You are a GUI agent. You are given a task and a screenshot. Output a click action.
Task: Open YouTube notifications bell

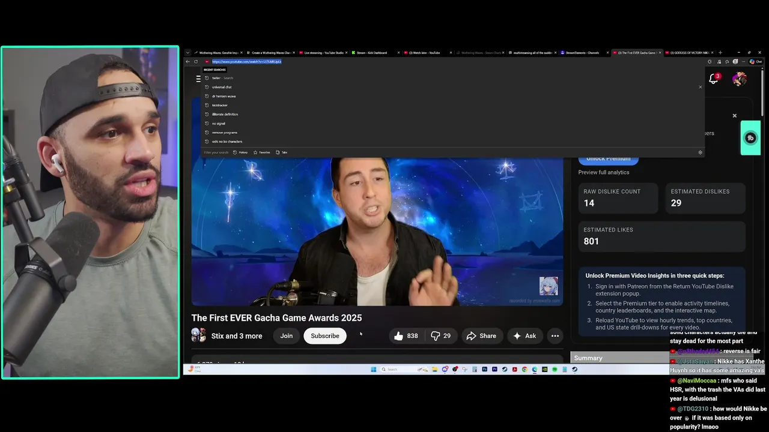714,79
